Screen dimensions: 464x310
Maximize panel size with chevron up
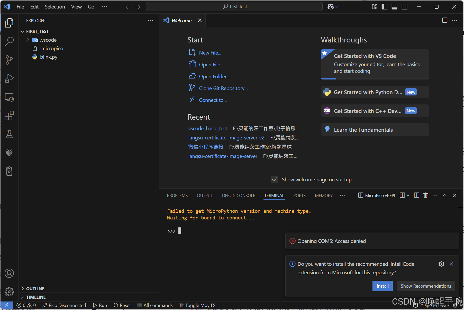click(x=444, y=195)
